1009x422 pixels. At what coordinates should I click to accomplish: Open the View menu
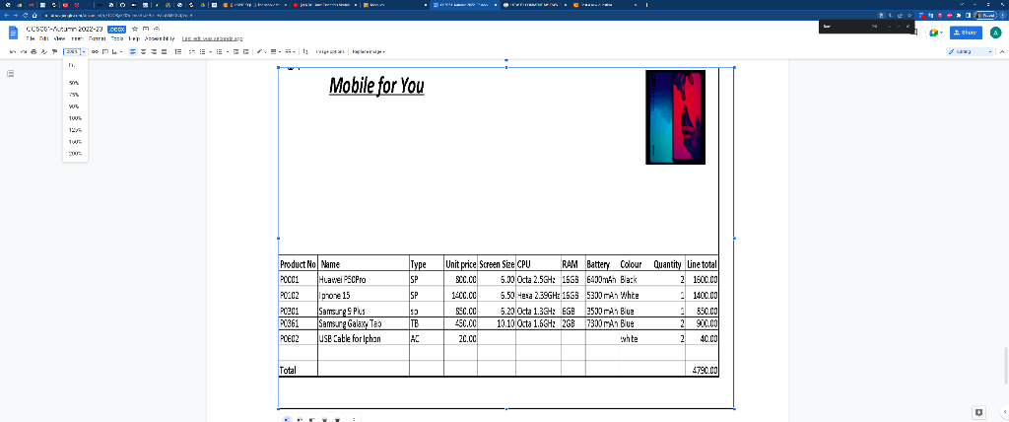(x=59, y=38)
